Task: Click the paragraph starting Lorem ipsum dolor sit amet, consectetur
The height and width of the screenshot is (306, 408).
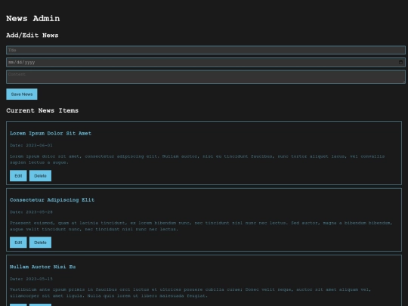Action: pos(197,159)
